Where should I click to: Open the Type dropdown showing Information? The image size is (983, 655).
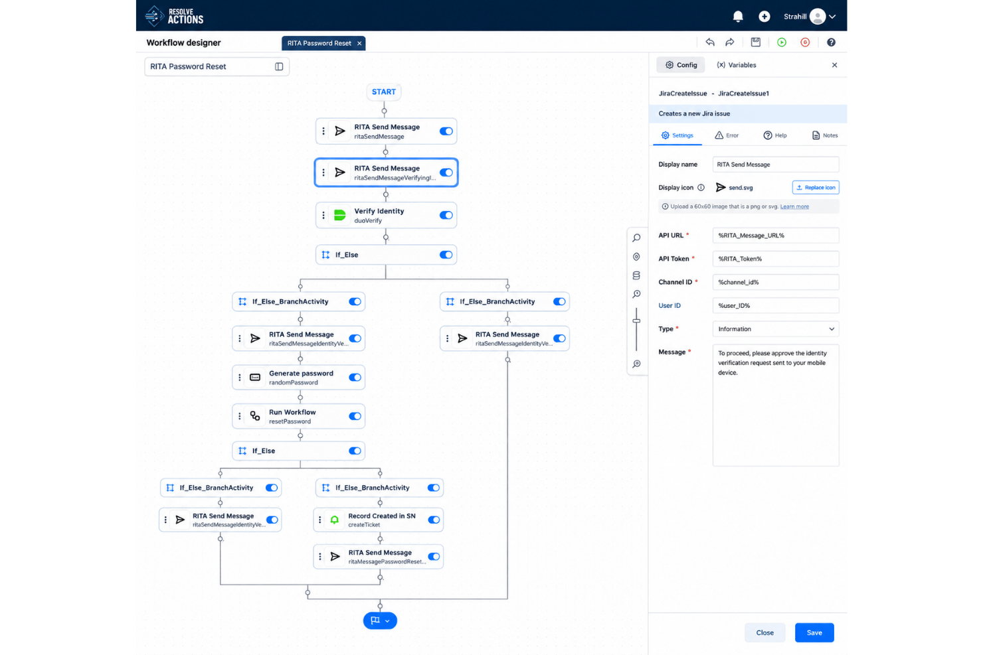tap(775, 329)
